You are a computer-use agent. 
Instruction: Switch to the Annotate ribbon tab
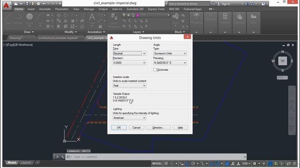(x=45, y=9)
